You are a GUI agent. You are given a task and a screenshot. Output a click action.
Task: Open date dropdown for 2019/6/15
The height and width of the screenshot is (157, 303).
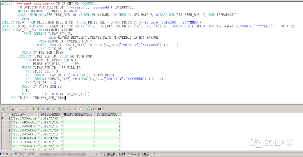[x=62, y=126]
